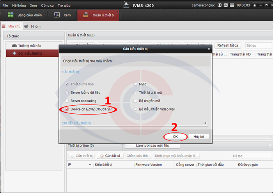The width and height of the screenshot is (273, 193).
Task: Click the cameracongluc username label
Action: [x=203, y=5]
